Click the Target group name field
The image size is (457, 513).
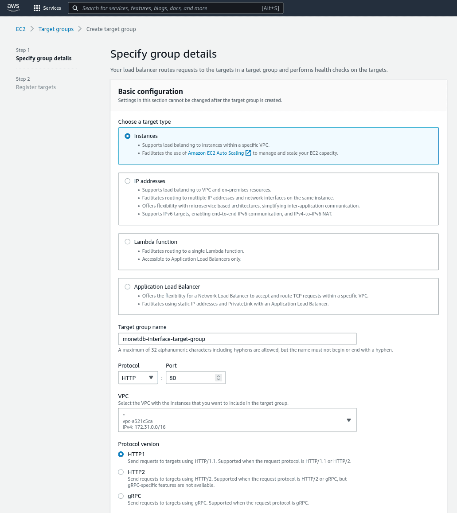(237, 339)
